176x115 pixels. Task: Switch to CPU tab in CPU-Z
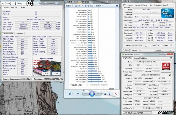124,5
